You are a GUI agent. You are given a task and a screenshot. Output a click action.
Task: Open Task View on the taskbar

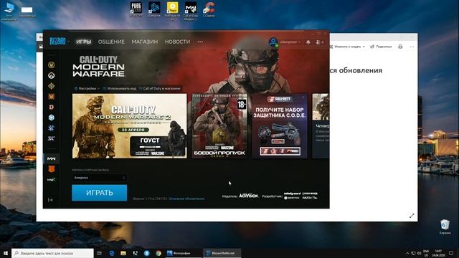coord(100,253)
